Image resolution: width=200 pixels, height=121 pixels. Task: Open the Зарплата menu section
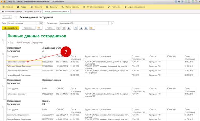pyautogui.click(x=36, y=7)
